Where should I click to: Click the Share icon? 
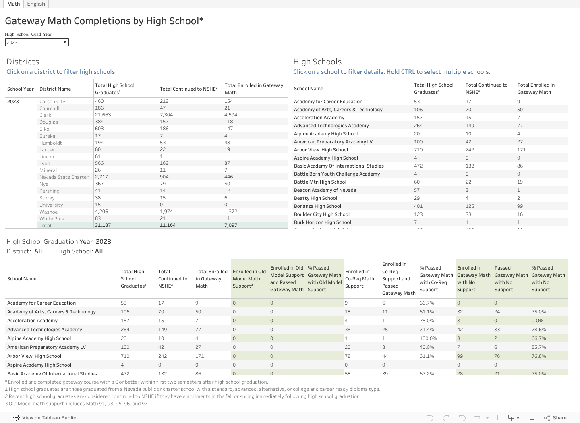click(555, 418)
